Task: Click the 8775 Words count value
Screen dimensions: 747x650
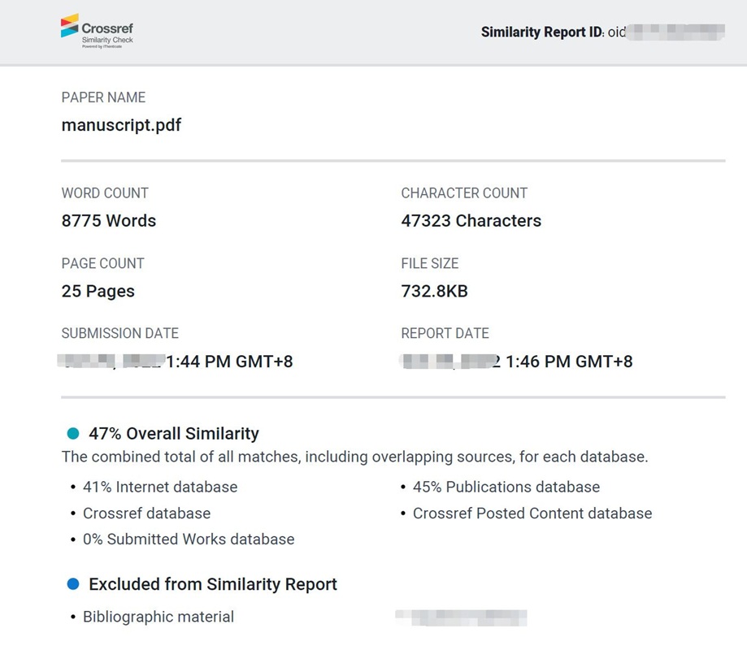Action: coord(109,220)
